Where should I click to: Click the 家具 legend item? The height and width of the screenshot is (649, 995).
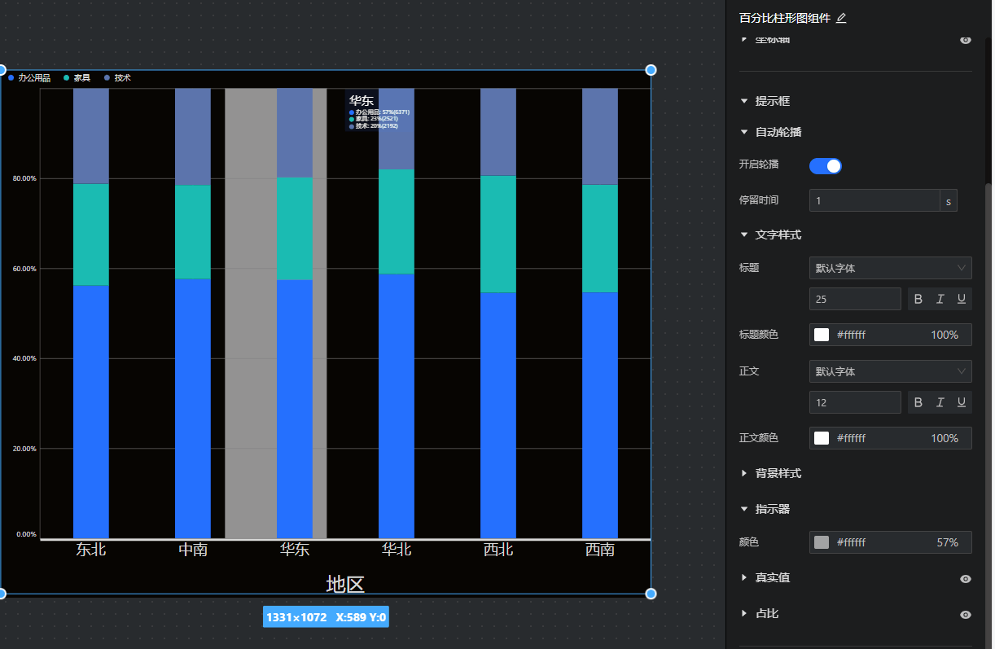coord(77,78)
